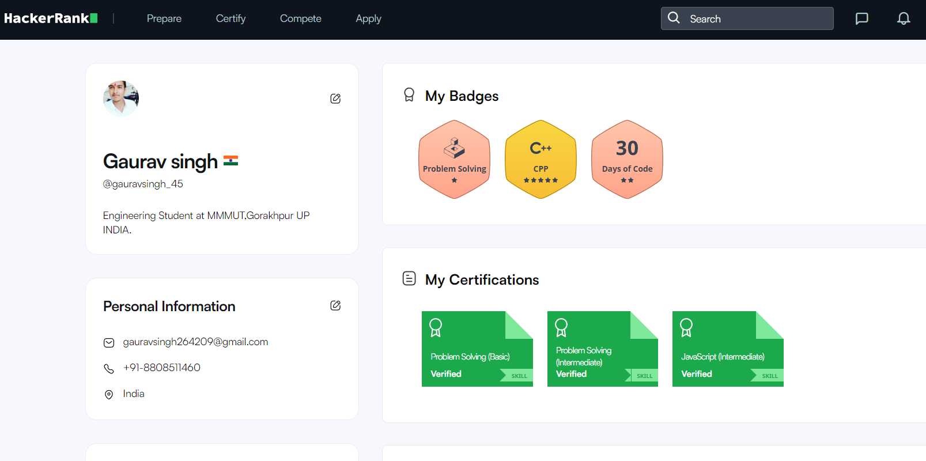Screen dimensions: 926x461
Task: Open Problem Solving (Basic) certificate
Action: pos(477,349)
